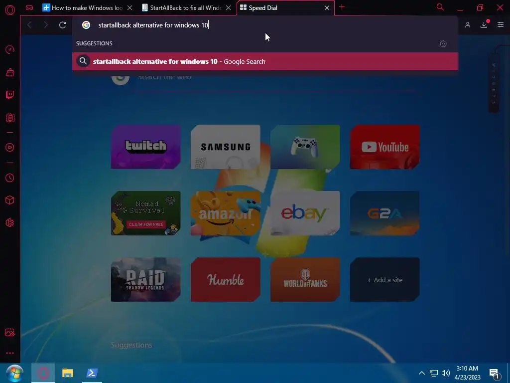510x383 pixels.
Task: Open GX Control speedometer icon in sidebar
Action: [x=10, y=49]
